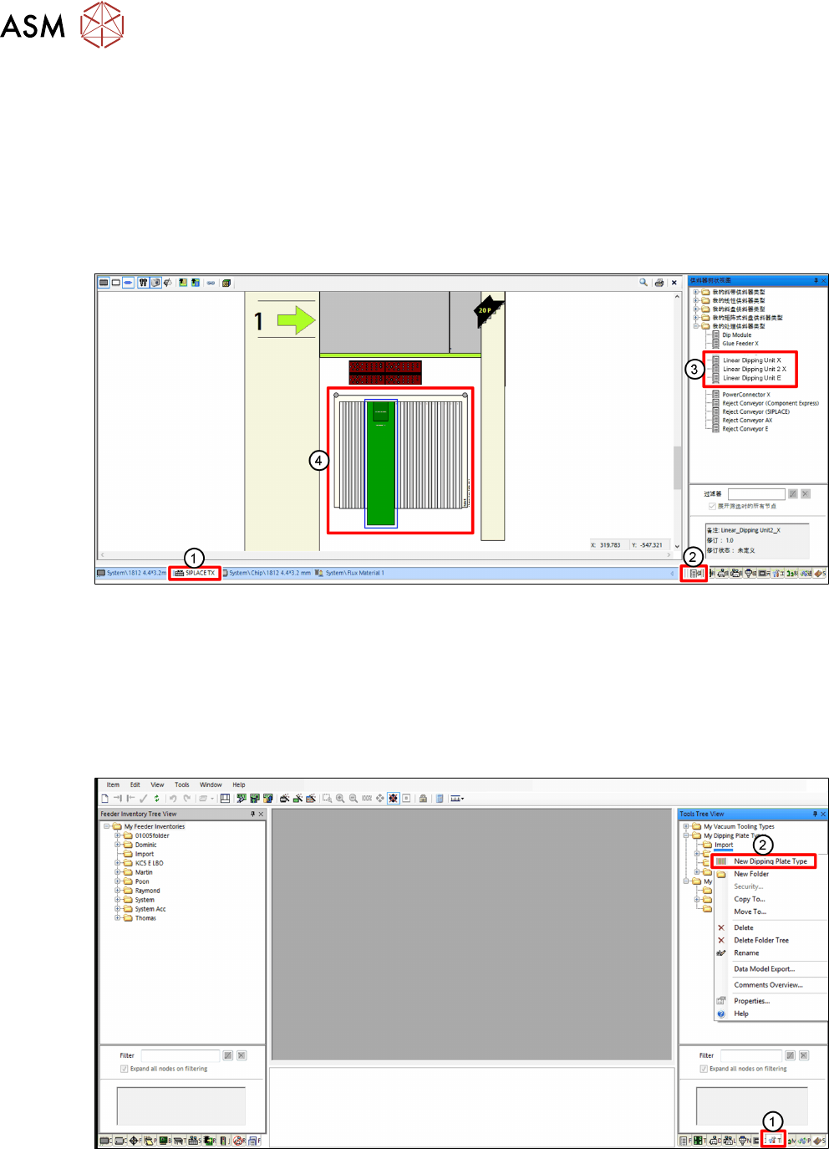Click the Filter input in Tools Tree View

click(751, 1055)
